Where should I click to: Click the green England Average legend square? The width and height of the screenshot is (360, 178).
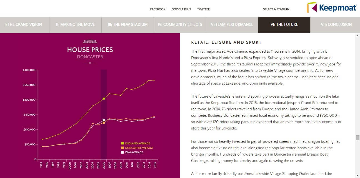click(x=122, y=143)
